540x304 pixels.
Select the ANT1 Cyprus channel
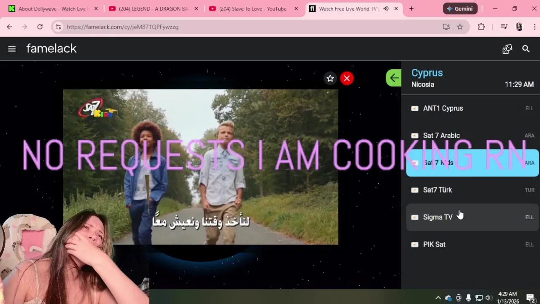coord(472,109)
